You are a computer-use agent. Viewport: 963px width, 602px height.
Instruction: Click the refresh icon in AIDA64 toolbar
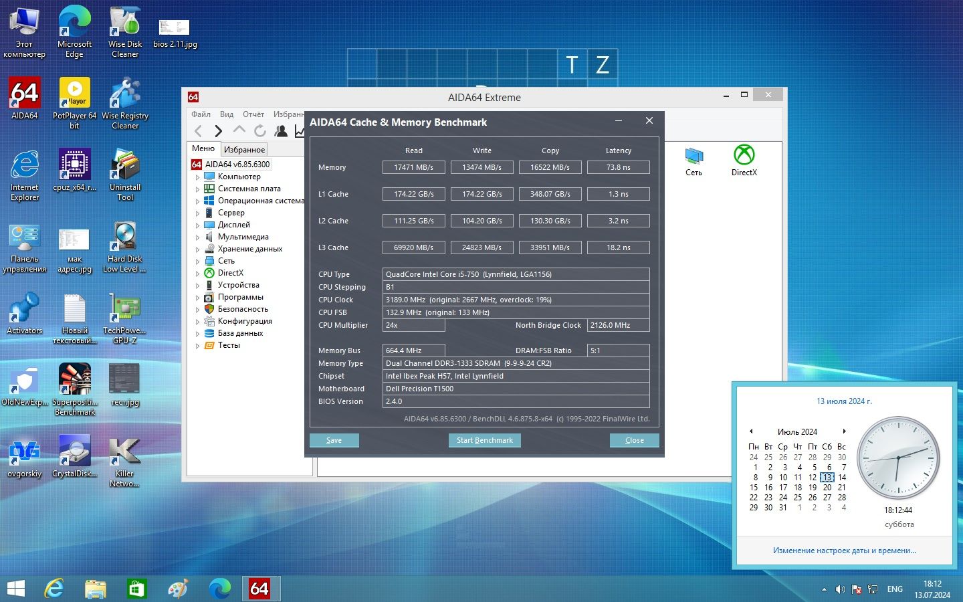260,131
